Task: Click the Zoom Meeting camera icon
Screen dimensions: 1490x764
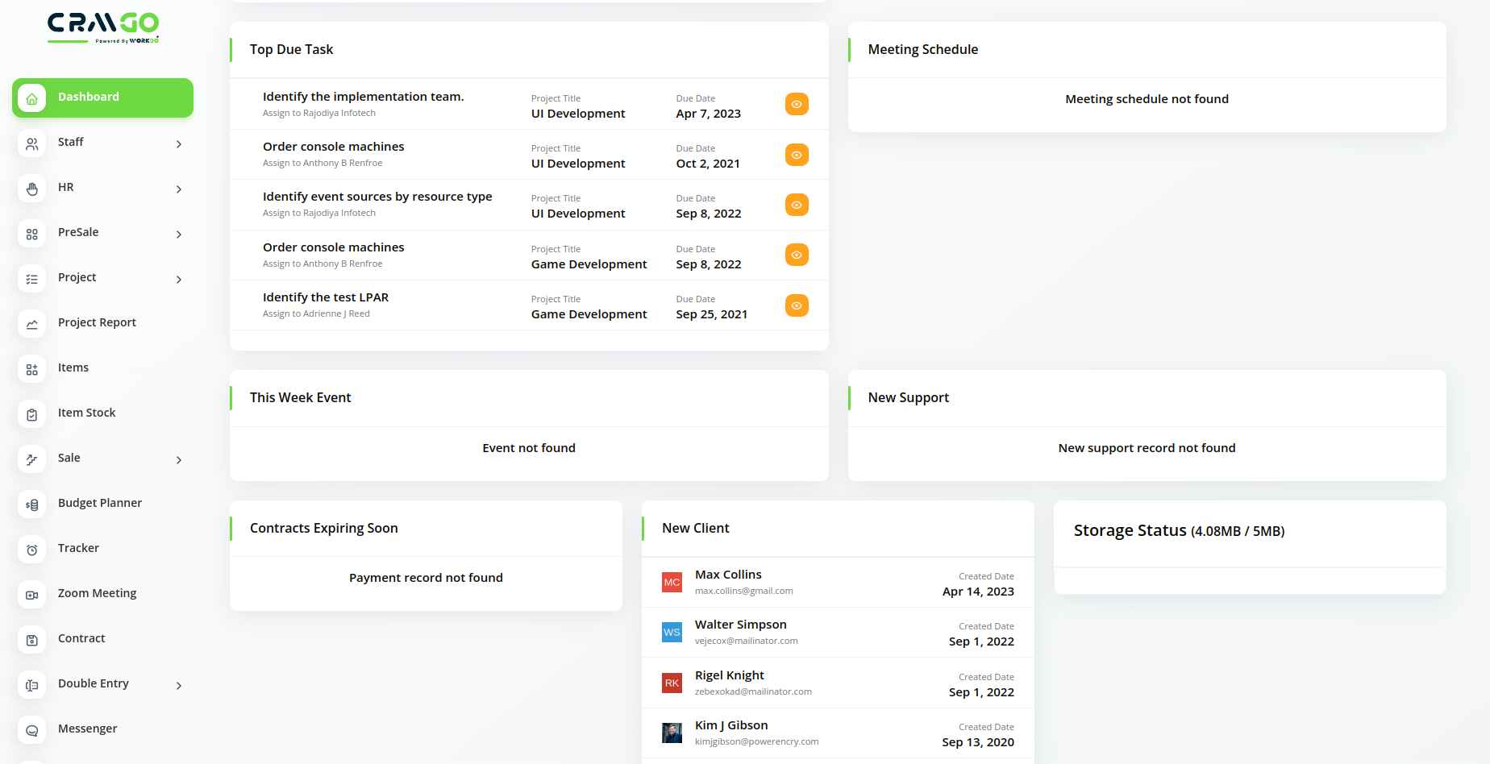Action: [31, 595]
